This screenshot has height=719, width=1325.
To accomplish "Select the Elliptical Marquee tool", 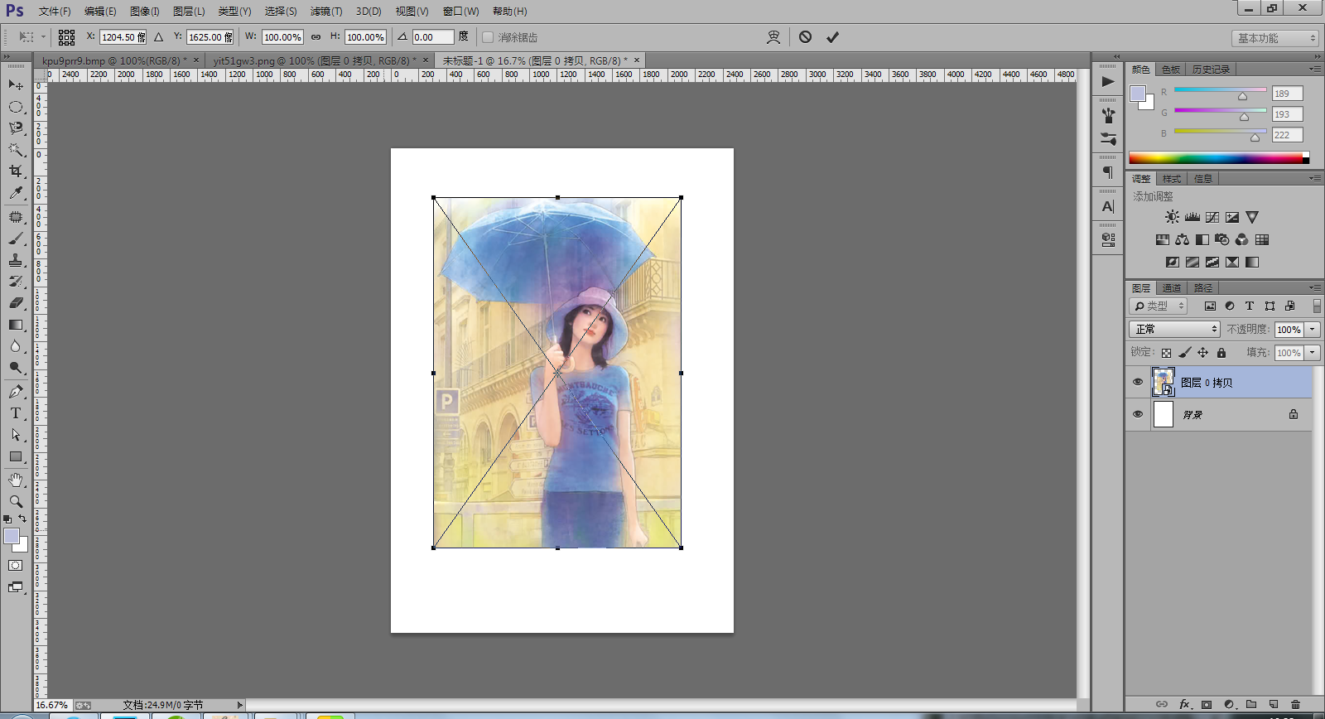I will (x=16, y=107).
